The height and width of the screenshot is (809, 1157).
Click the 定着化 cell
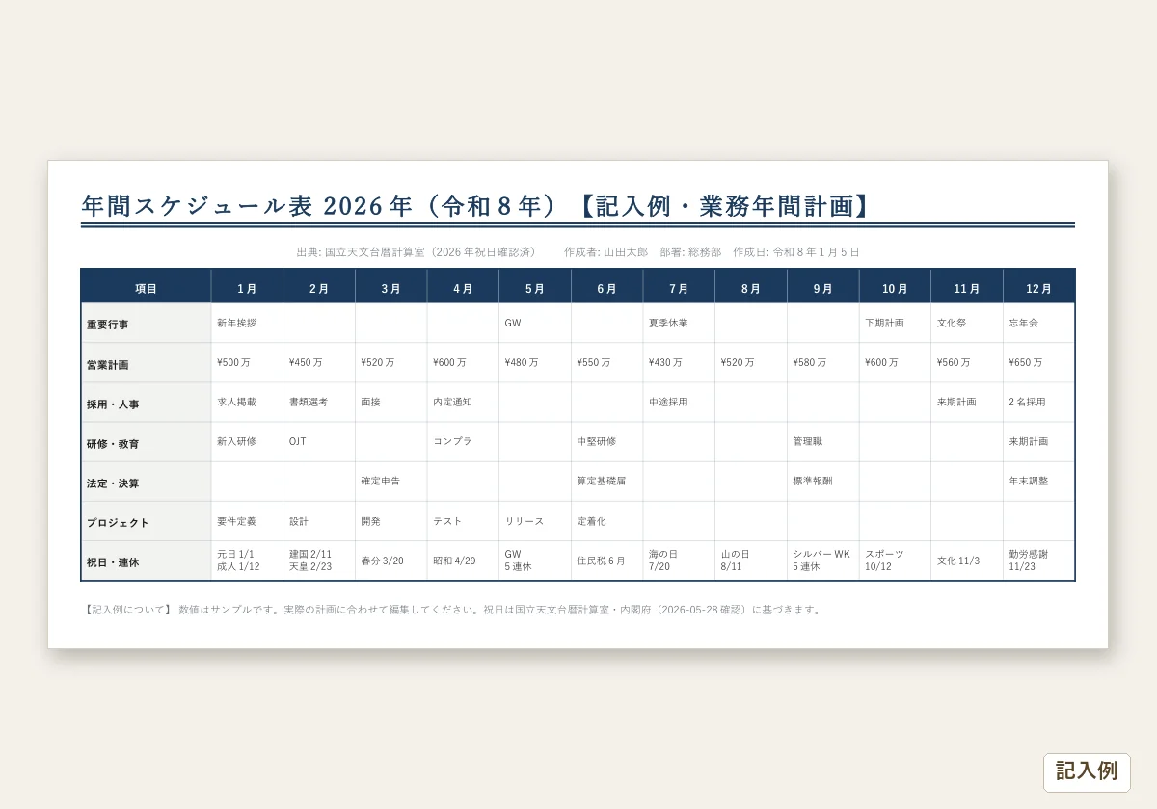tap(607, 521)
